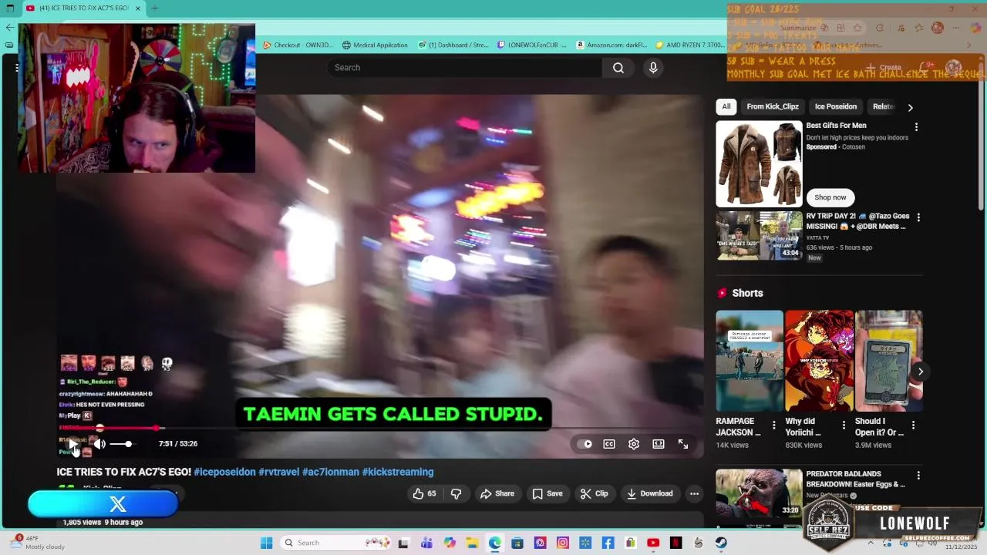Click the Windows taskbar search box
Image resolution: width=987 pixels, height=555 pixels.
(x=335, y=543)
